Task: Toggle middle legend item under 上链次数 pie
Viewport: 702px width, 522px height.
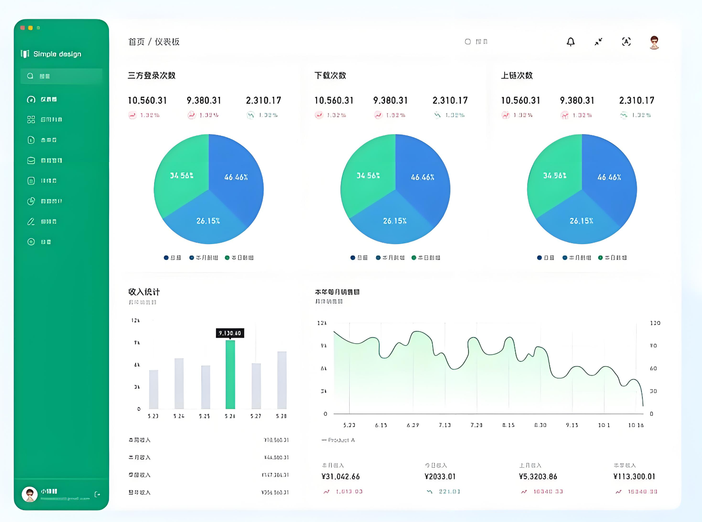Action: tap(577, 258)
